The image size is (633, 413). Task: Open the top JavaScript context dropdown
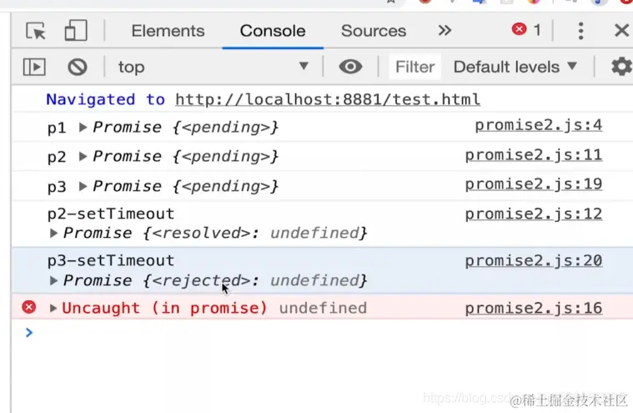213,67
